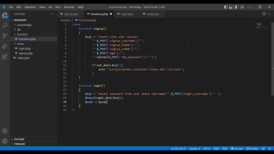274x154 pixels.
Task: Click the unsaved dot on functions.php tab
Action: point(111,14)
